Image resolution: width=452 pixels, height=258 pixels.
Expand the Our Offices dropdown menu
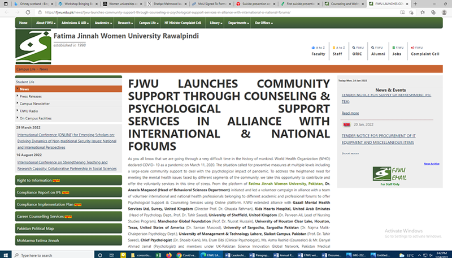tap(263, 23)
